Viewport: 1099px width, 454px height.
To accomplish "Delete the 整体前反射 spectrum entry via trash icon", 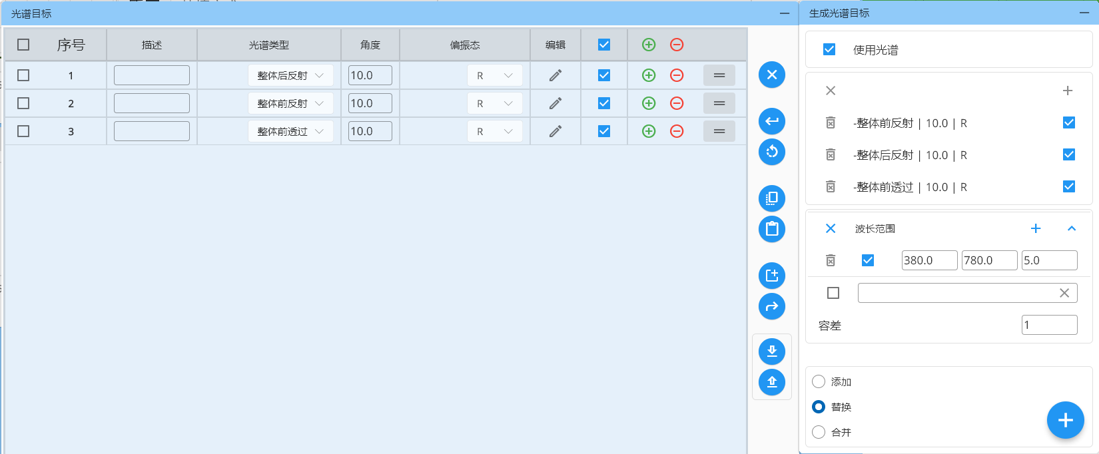I will click(x=831, y=123).
